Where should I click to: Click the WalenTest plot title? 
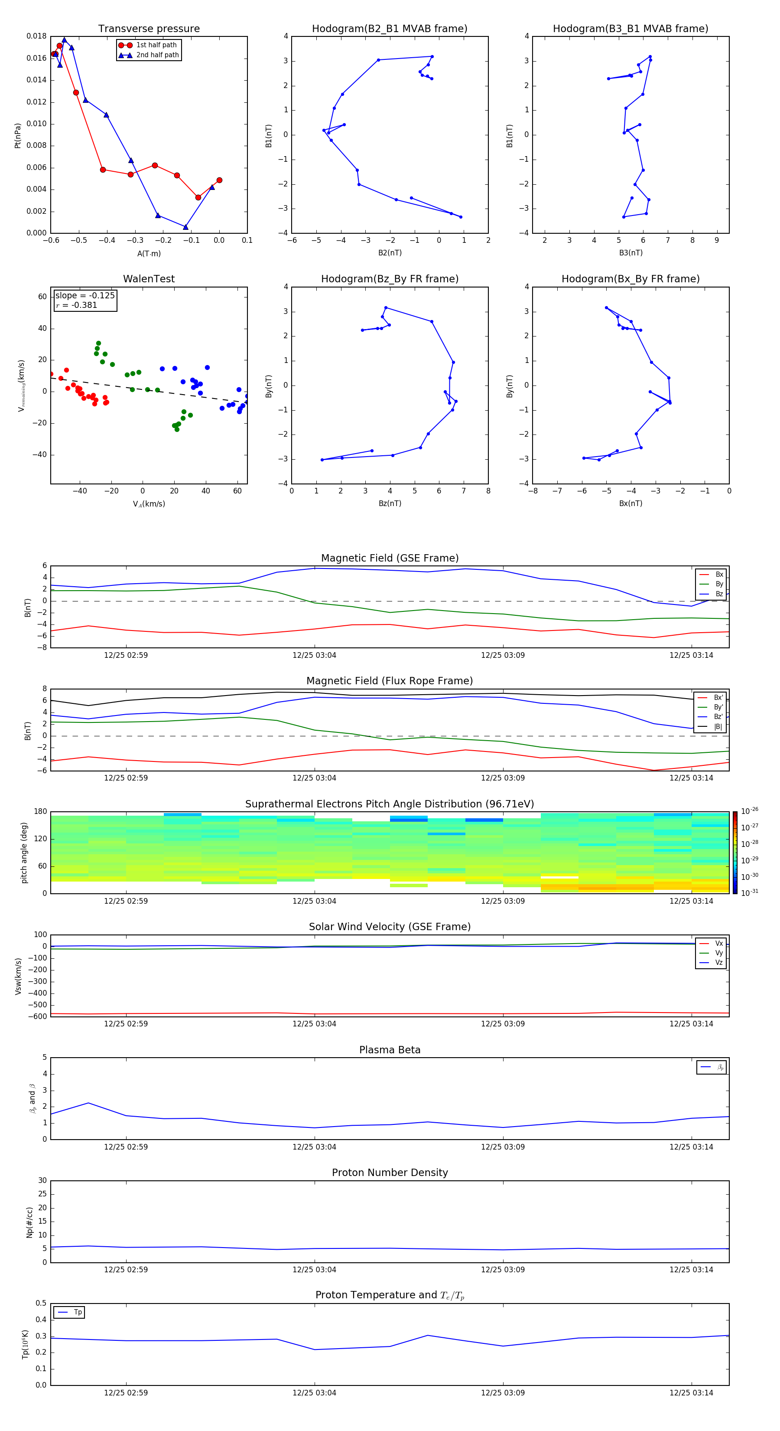149,279
